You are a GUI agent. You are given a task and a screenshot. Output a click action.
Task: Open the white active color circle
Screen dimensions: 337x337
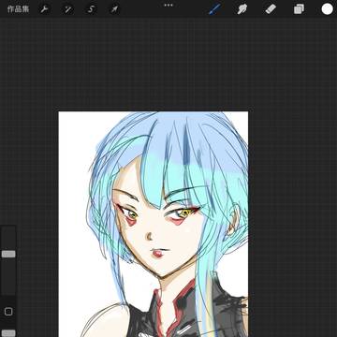[x=328, y=9]
